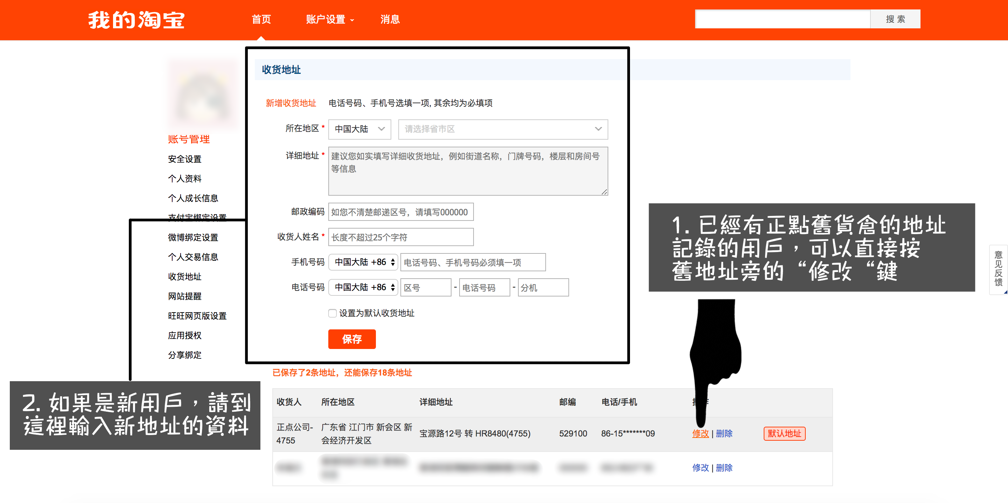The image size is (1008, 503).
Task: Open 个人成长信息 in the sidebar
Action: pyautogui.click(x=193, y=198)
